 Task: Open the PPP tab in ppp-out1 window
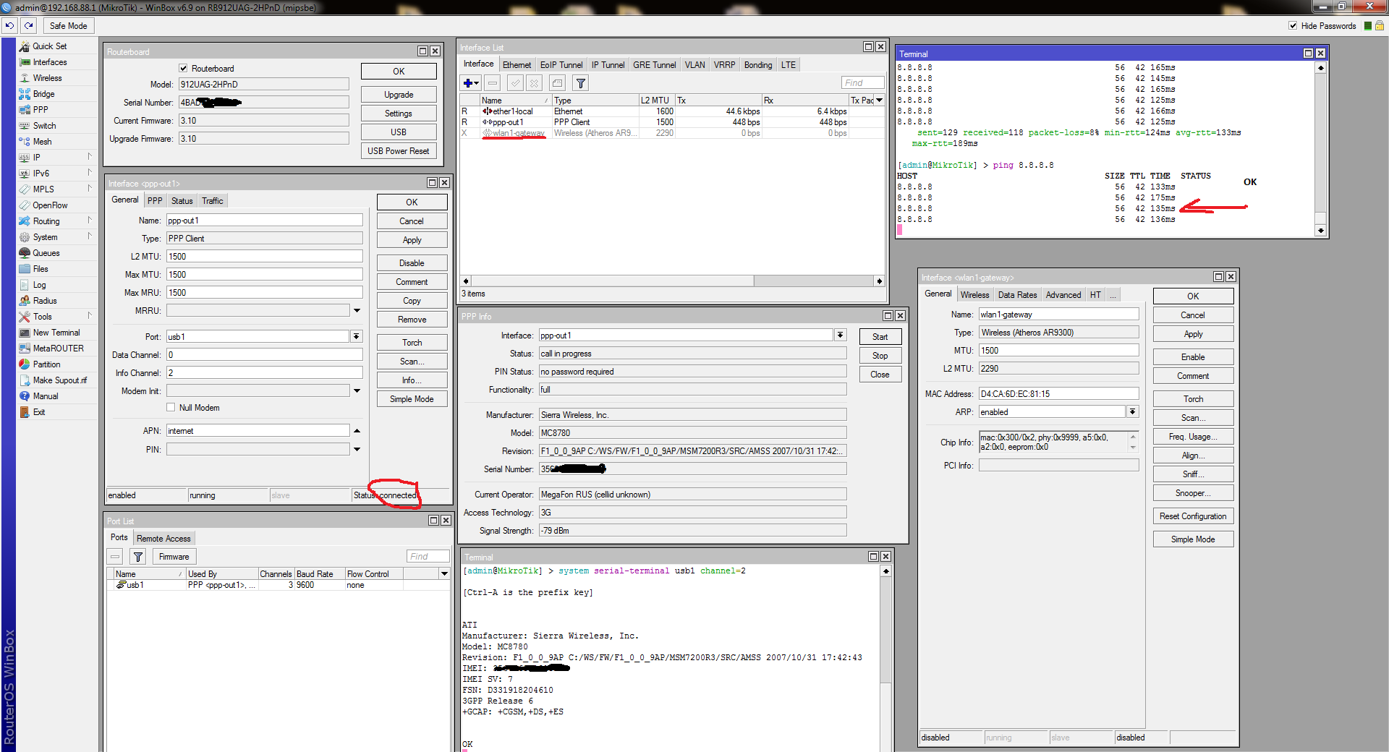pyautogui.click(x=155, y=201)
